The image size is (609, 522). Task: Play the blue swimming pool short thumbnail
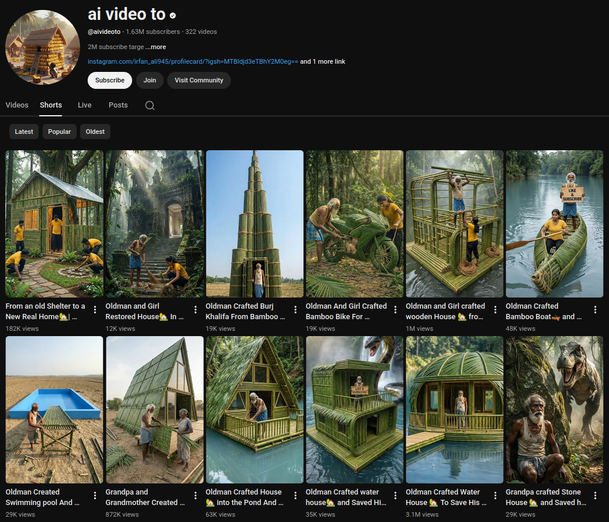pos(54,410)
